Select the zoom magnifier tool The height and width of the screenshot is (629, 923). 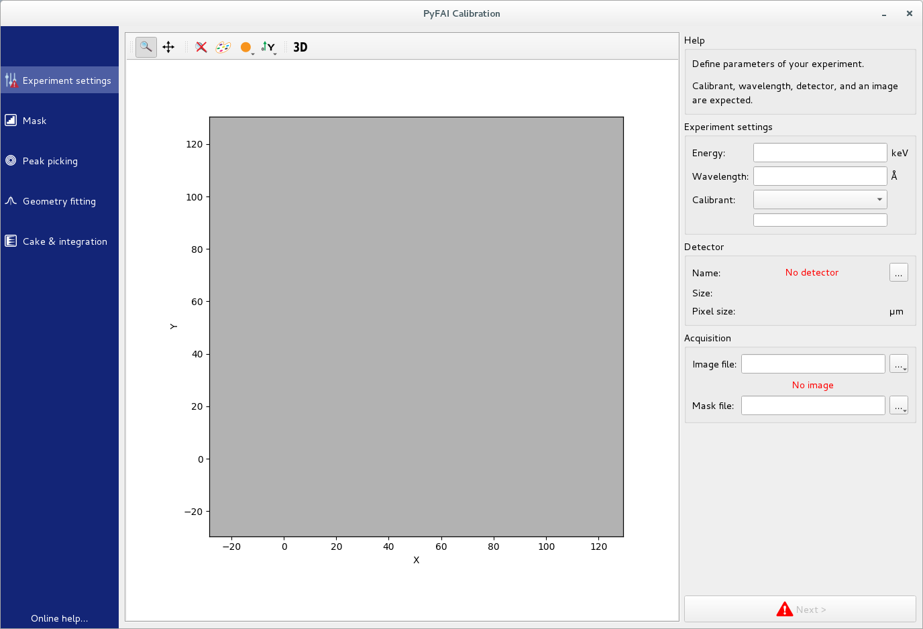coord(146,47)
